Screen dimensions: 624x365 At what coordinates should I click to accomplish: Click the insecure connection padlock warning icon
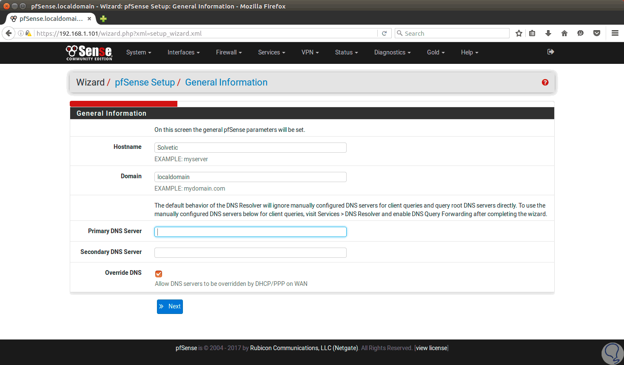click(28, 33)
